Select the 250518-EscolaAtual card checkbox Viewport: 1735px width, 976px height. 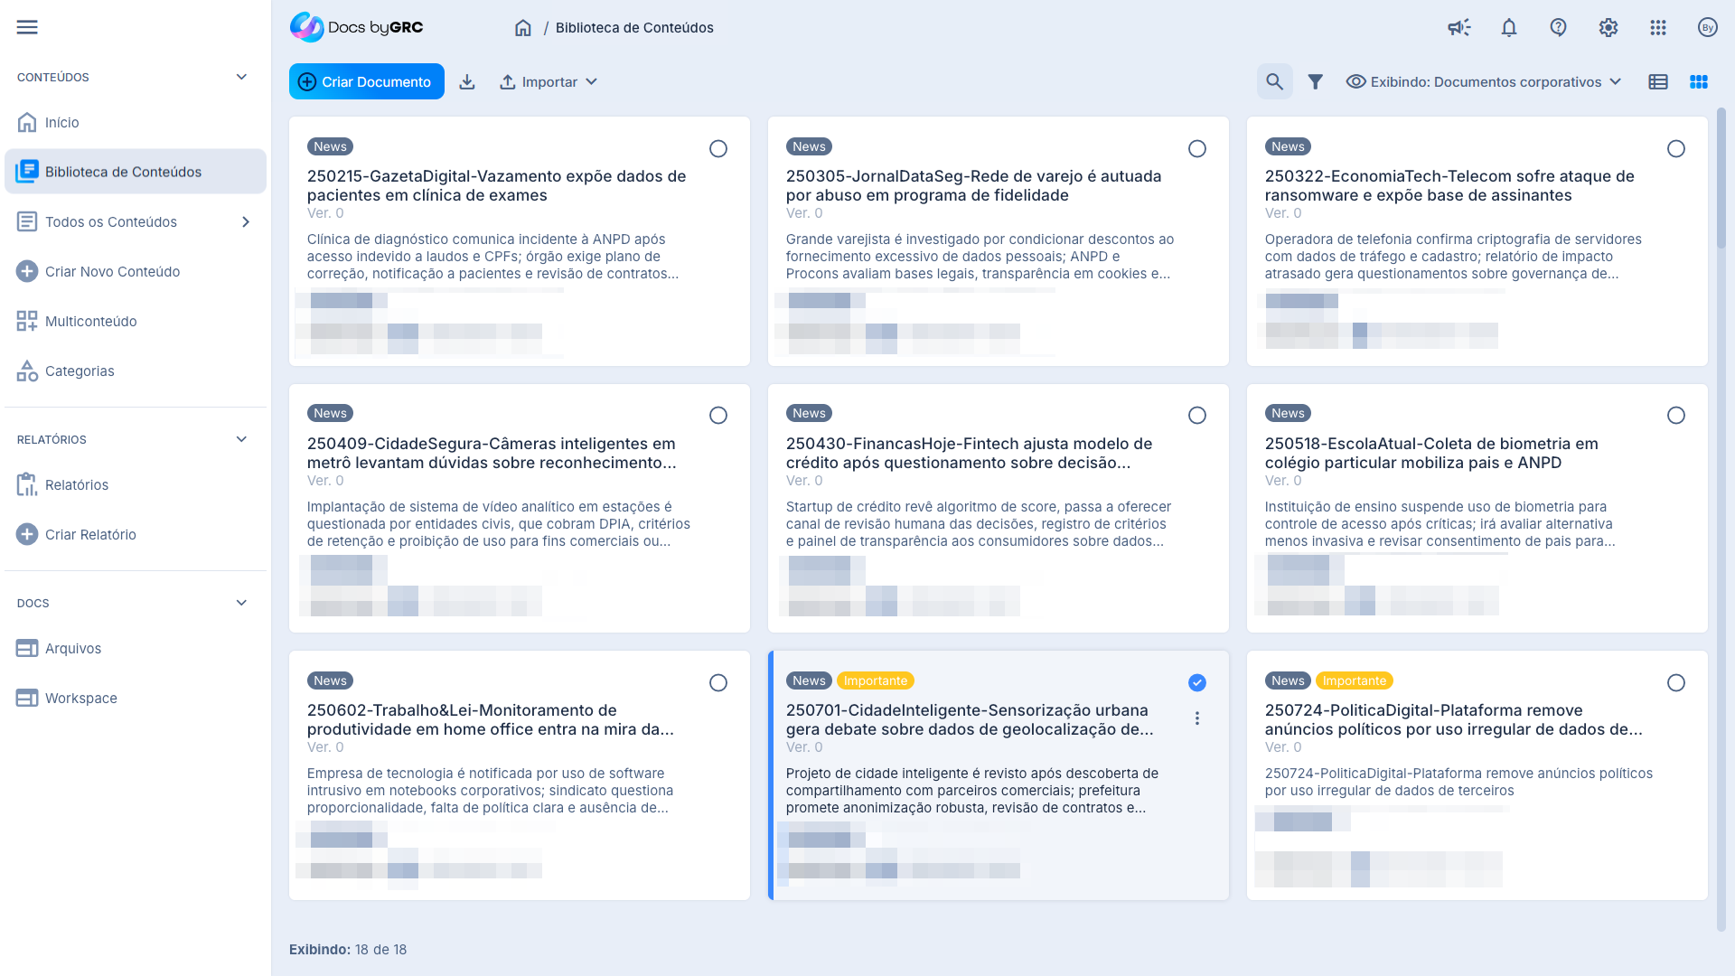(1675, 415)
